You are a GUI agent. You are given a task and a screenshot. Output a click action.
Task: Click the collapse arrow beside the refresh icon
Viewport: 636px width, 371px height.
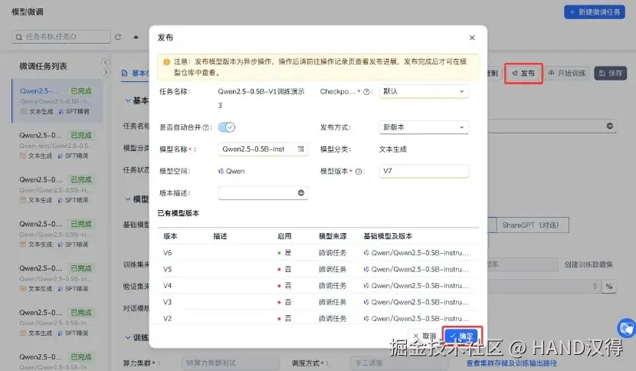click(136, 37)
